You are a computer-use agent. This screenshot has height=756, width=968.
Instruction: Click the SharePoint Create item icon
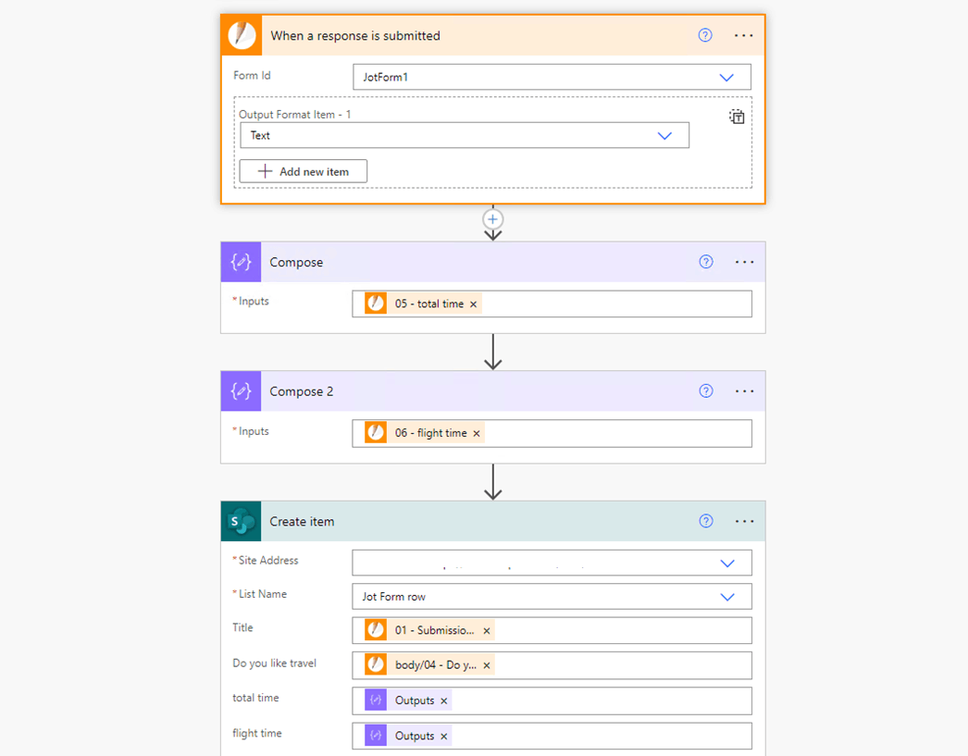(x=241, y=522)
